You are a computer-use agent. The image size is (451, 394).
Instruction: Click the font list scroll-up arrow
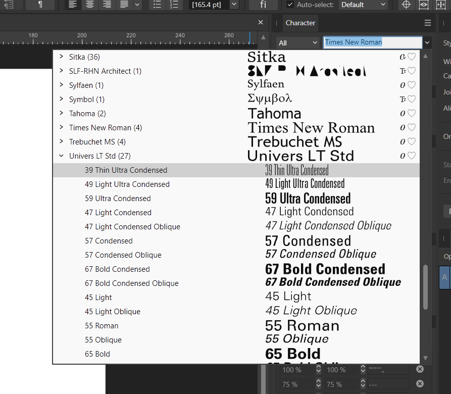point(425,57)
